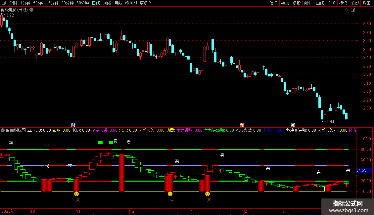Image resolution: width=374 pixels, height=215 pixels.
Task: Click the KDJ势增: 0.00 value
Action: tap(248, 130)
